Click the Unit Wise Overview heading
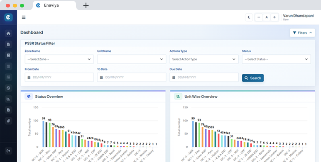The height and width of the screenshot is (162, 321). [201, 97]
